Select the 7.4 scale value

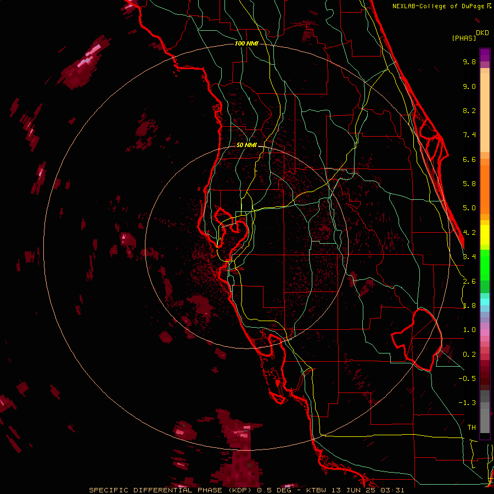(469, 135)
